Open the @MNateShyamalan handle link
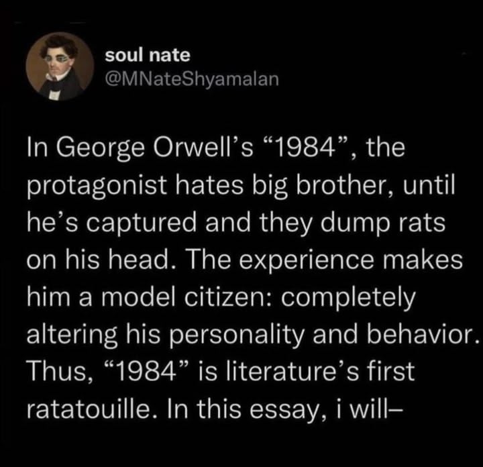Viewport: 483px width, 467px height. tap(191, 80)
